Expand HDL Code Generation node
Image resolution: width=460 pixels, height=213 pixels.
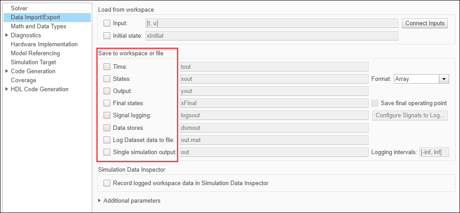click(x=6, y=89)
